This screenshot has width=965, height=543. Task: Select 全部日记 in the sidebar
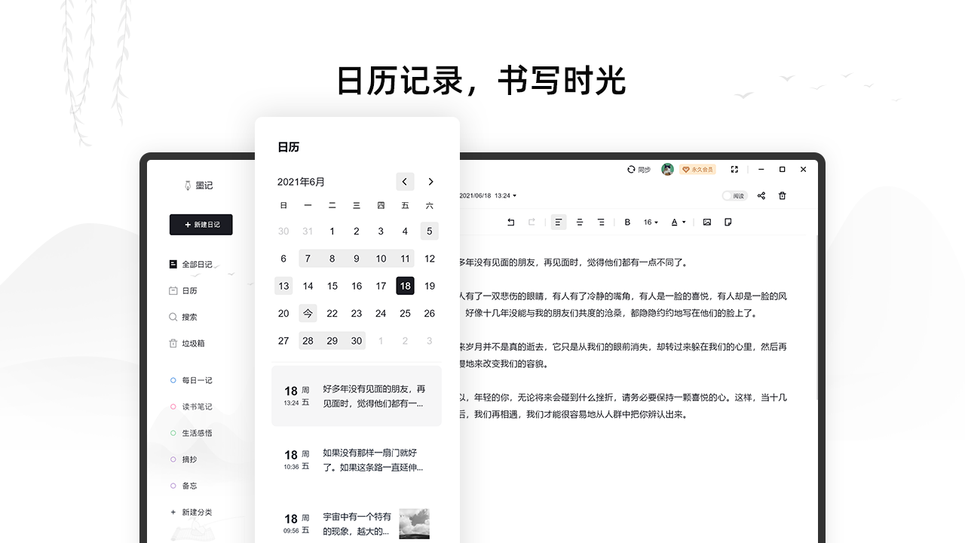click(197, 263)
